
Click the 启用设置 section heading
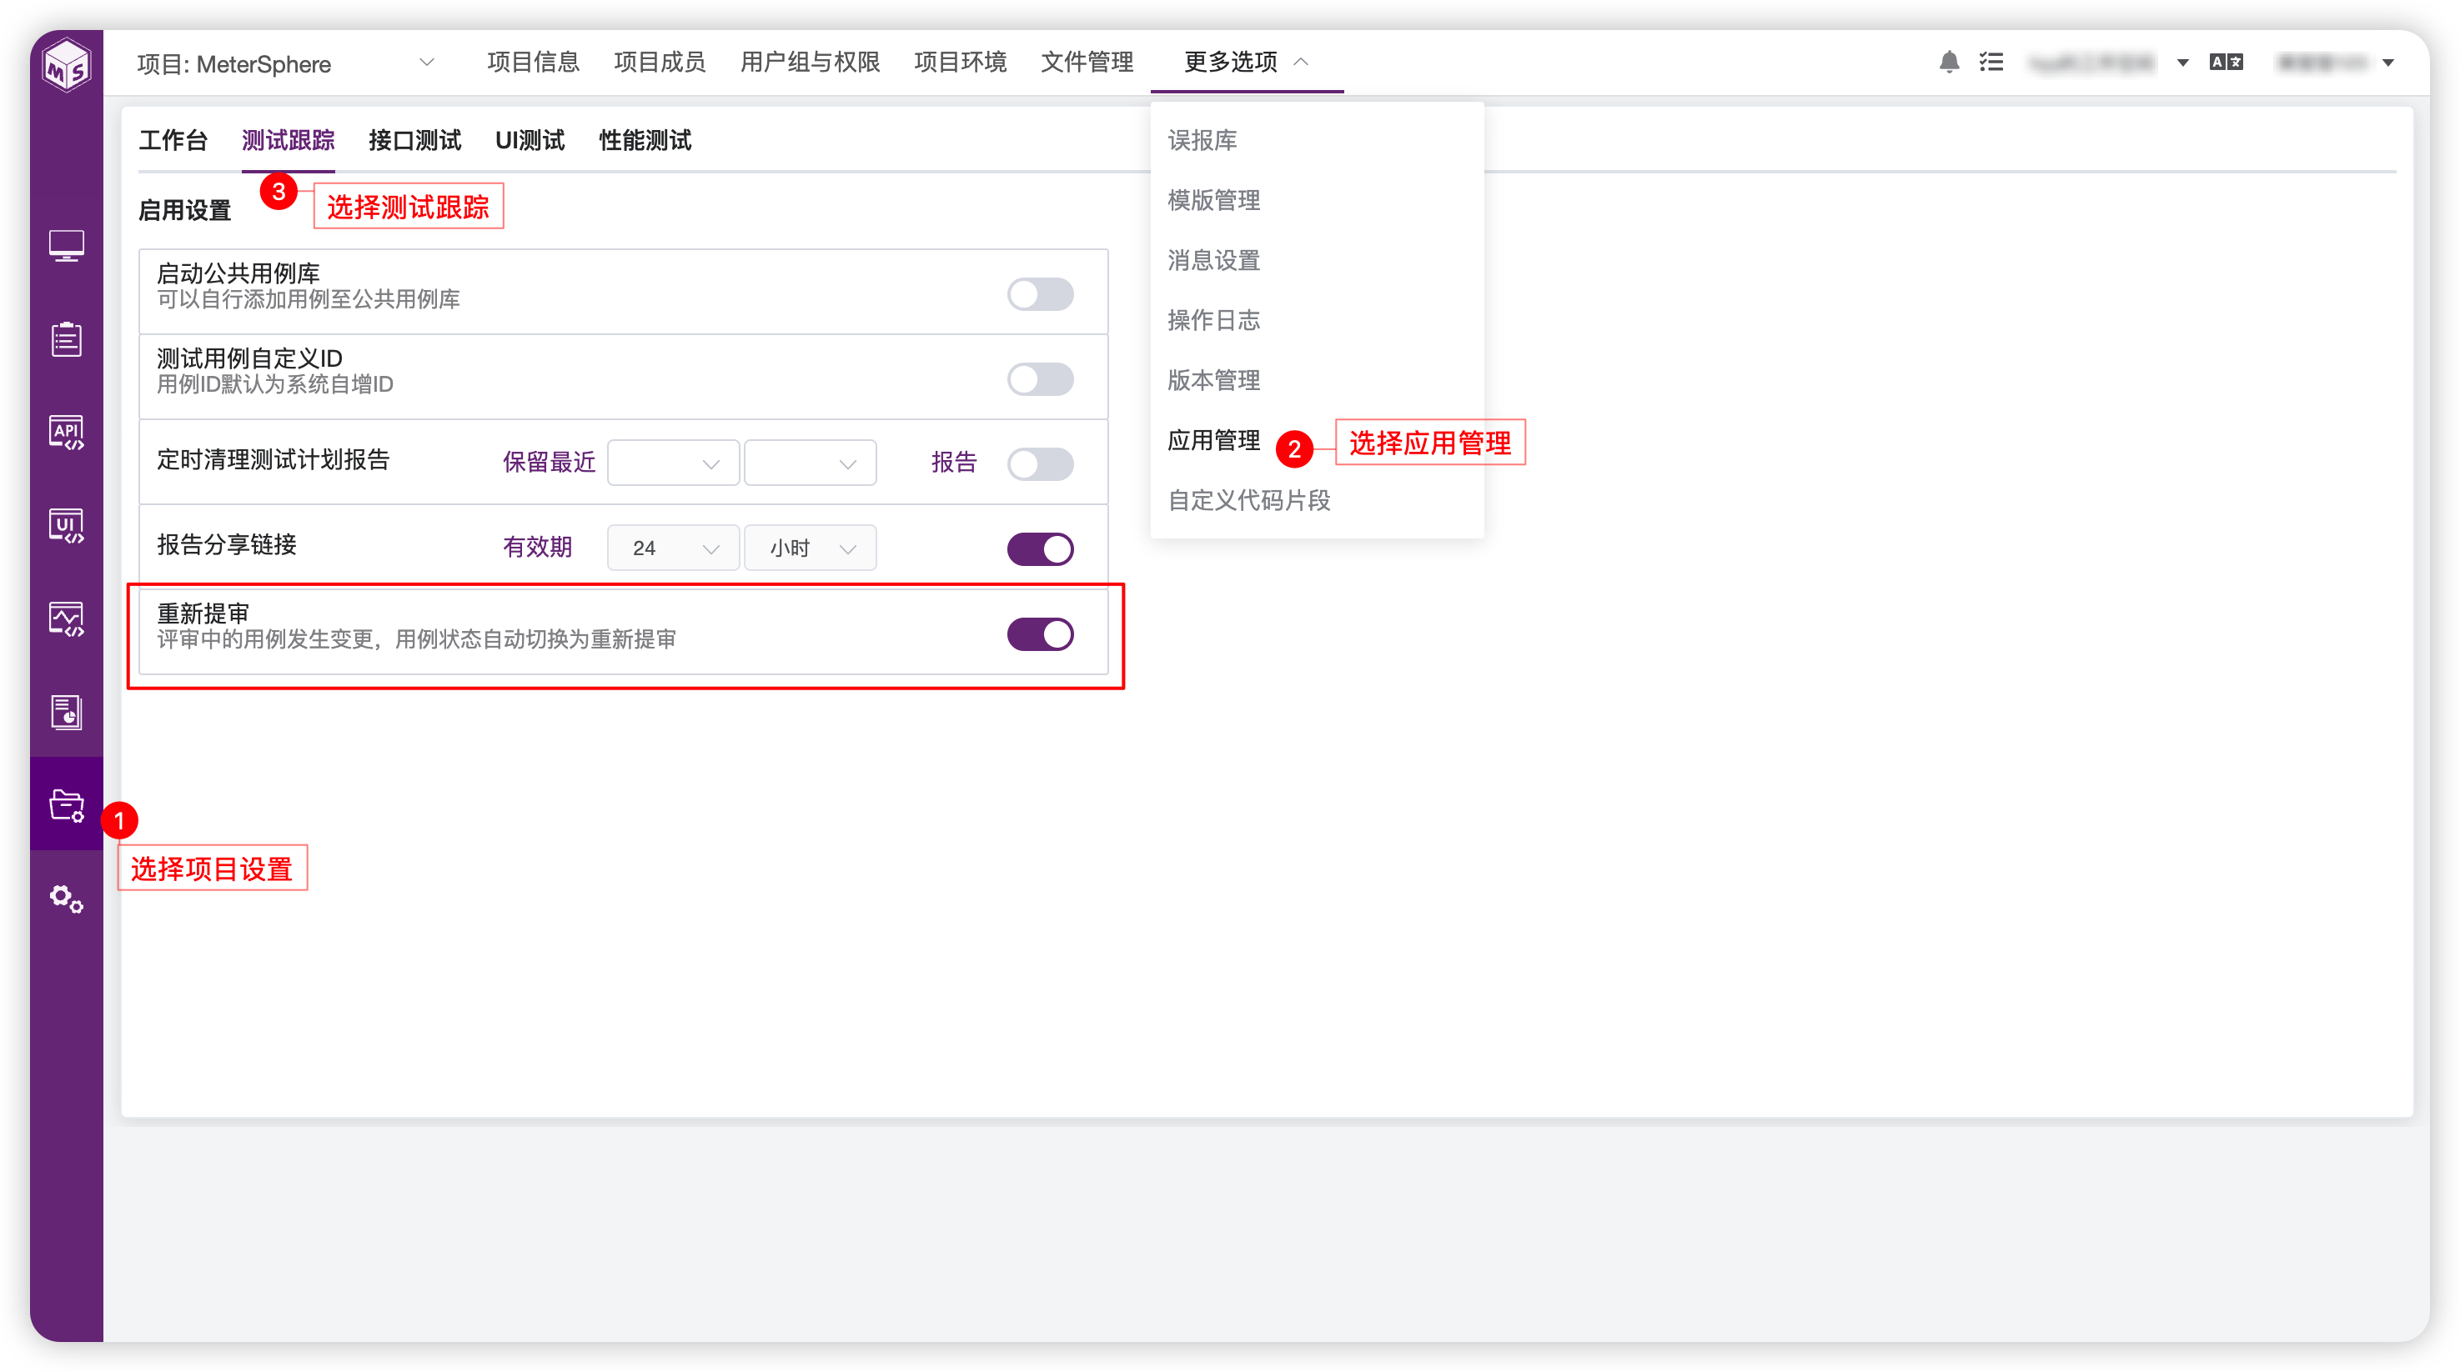point(185,210)
